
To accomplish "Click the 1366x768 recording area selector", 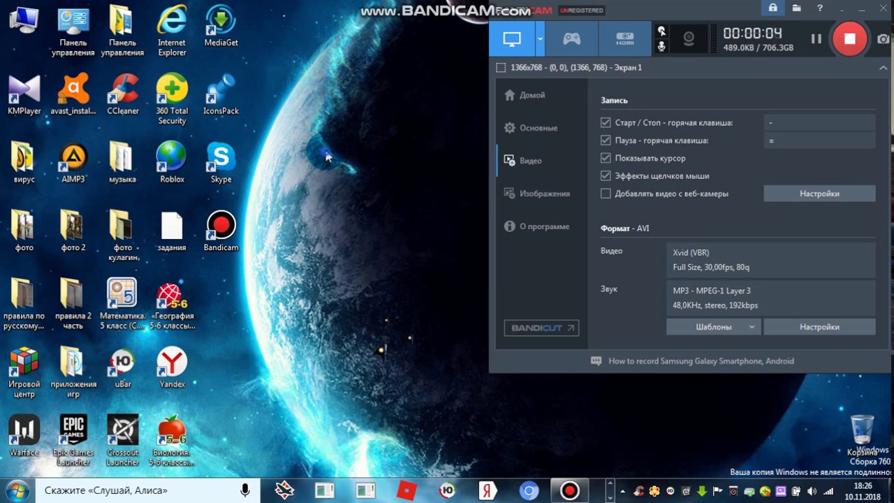I will pos(569,68).
